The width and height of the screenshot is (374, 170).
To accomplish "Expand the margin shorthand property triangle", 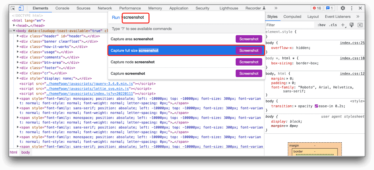I will (287, 79).
